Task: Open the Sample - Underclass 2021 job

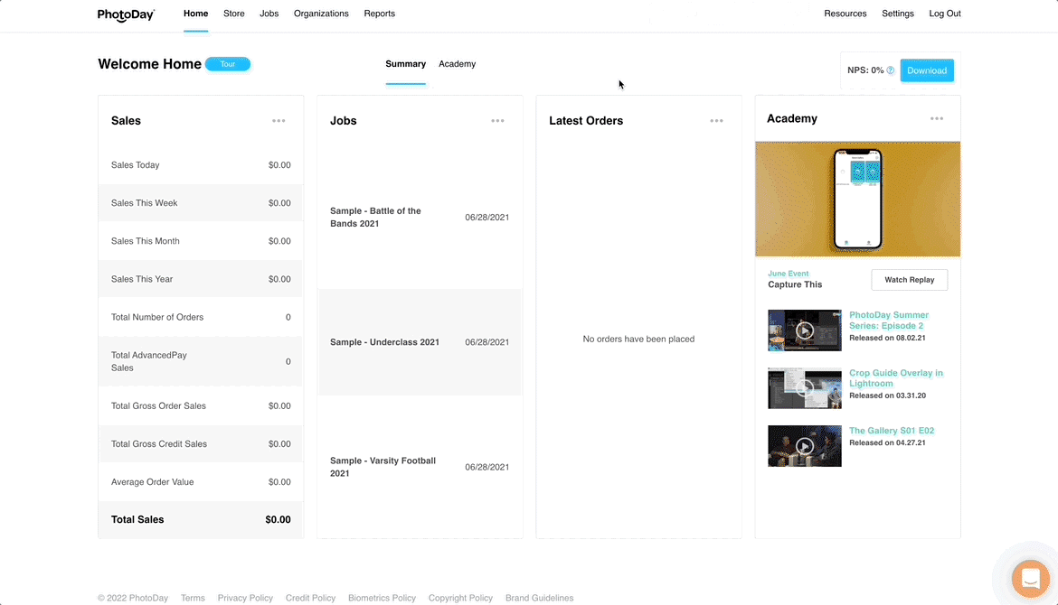Action: click(384, 342)
